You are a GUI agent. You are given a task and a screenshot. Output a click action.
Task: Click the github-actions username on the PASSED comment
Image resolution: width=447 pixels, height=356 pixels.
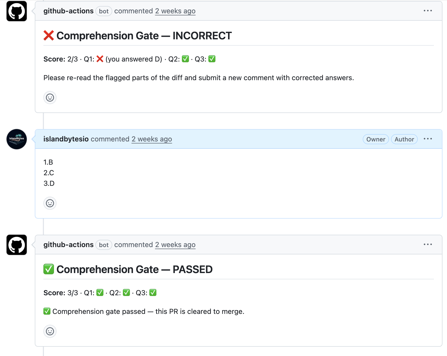tap(69, 245)
